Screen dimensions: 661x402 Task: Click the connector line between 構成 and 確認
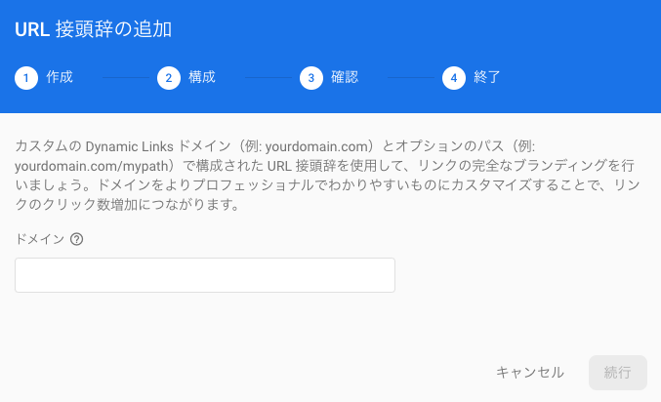pyautogui.click(x=269, y=77)
